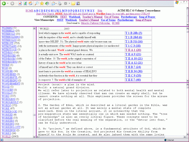Click the grey Forward arrow button
This screenshot has width=189, height=142.
(12, 4)
